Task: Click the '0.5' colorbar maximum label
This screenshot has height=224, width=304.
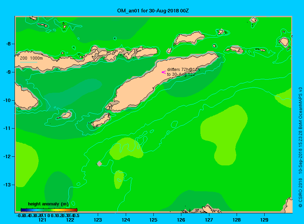Action: 76,215
